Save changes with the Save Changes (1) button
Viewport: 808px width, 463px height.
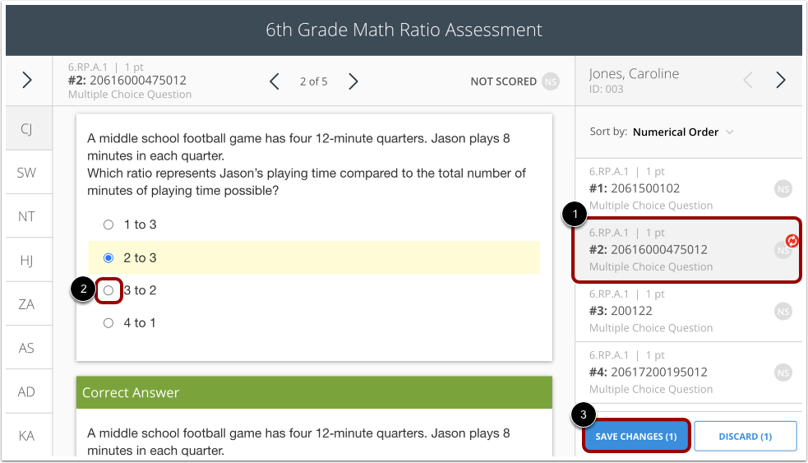636,436
